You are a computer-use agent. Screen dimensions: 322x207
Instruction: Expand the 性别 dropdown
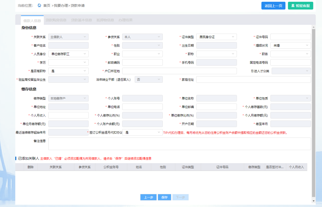click(x=142, y=45)
